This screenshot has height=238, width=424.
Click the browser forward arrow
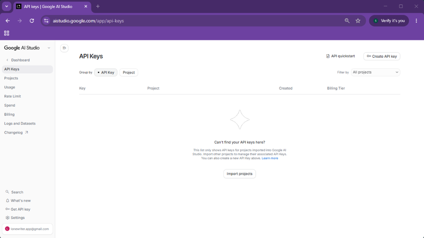[20, 21]
